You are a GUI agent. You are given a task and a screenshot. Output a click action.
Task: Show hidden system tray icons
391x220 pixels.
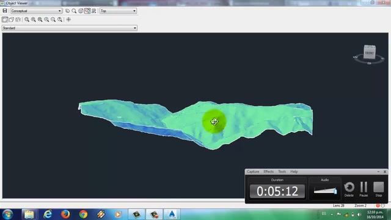tap(332, 215)
